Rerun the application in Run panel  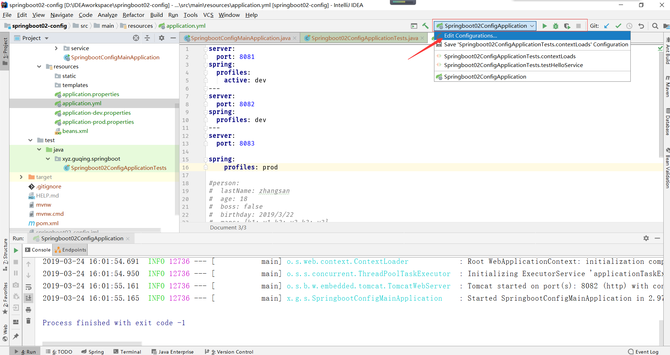tap(16, 250)
